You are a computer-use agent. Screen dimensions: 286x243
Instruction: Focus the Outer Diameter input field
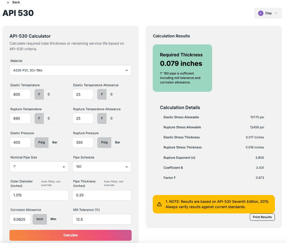tap(39, 195)
